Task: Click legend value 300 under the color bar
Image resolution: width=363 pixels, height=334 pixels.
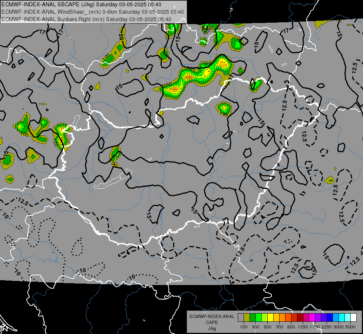Action: tap(255, 327)
